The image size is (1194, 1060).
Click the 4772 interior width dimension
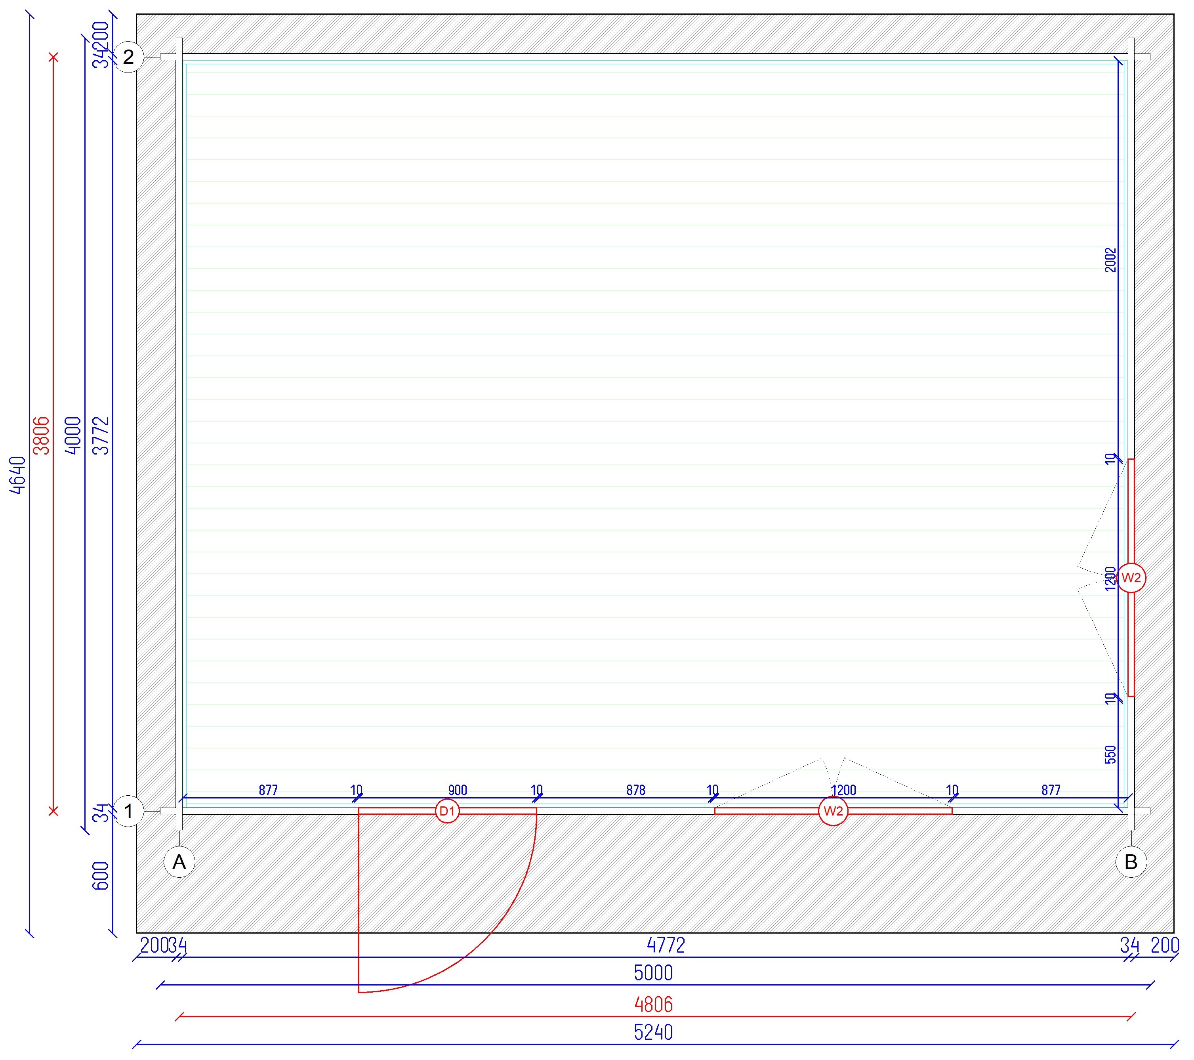point(666,945)
